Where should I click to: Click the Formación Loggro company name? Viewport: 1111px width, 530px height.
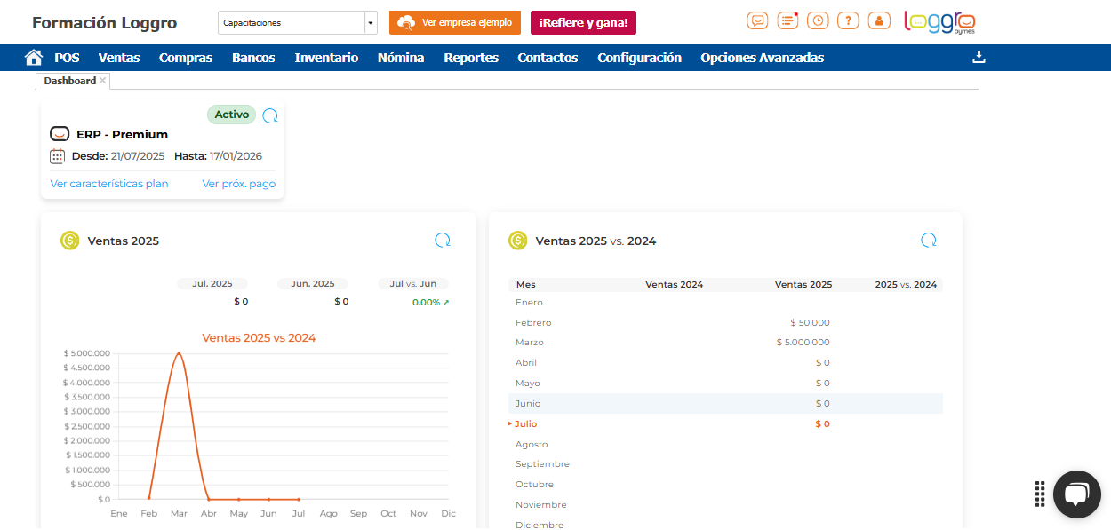[x=104, y=23]
